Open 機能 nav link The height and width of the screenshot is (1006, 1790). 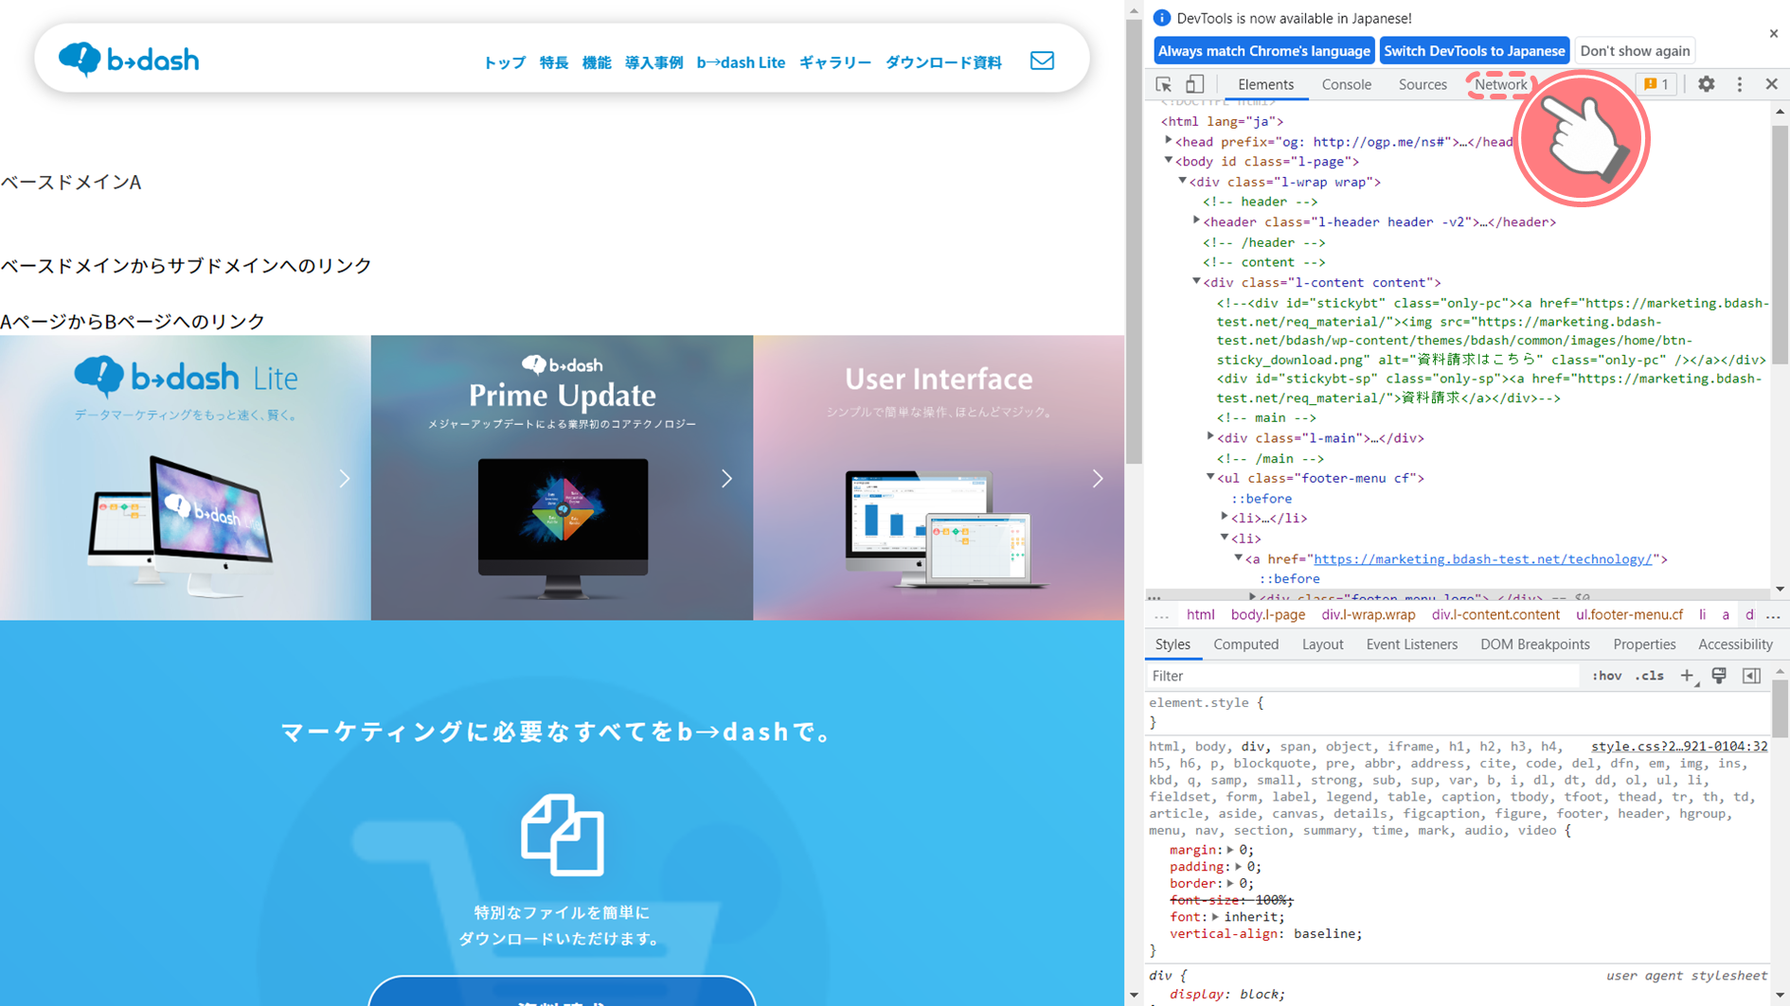pyautogui.click(x=597, y=62)
